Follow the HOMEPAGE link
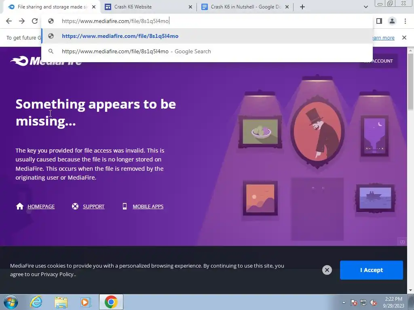Screen dimensions: 414x310 [x=41, y=206]
